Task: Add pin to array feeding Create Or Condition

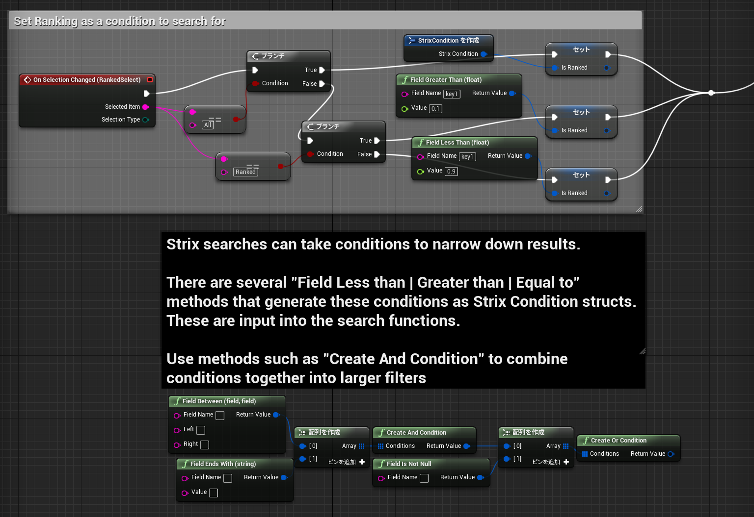Action: (551, 462)
